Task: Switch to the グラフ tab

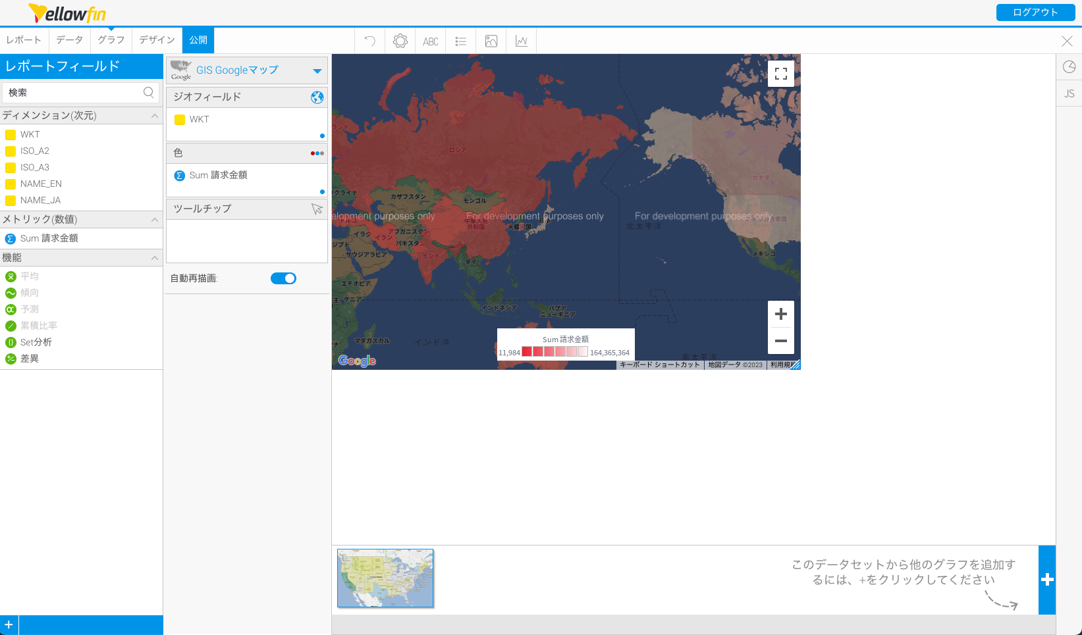Action: (x=111, y=40)
